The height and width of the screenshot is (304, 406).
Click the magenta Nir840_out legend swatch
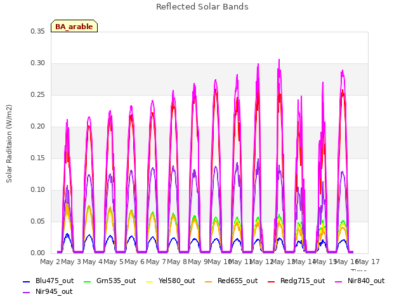(339, 281)
